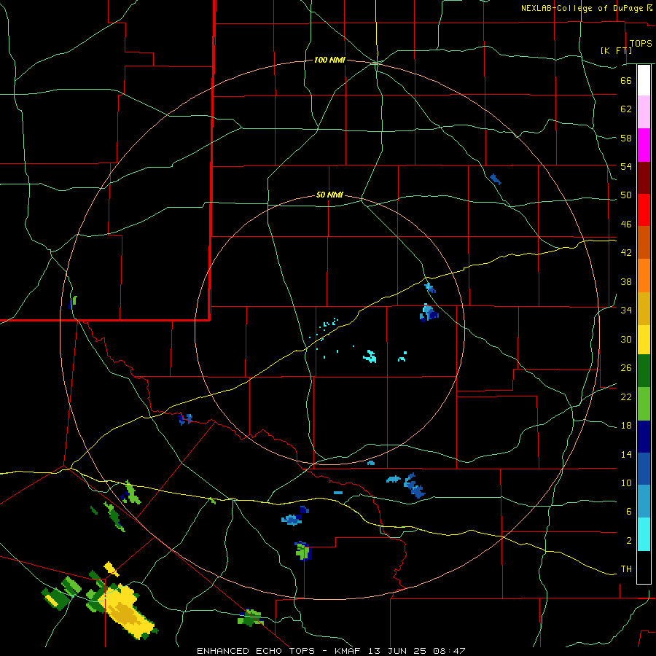Select the yellow legend swatch
This screenshot has height=656, width=656.
tap(644, 340)
